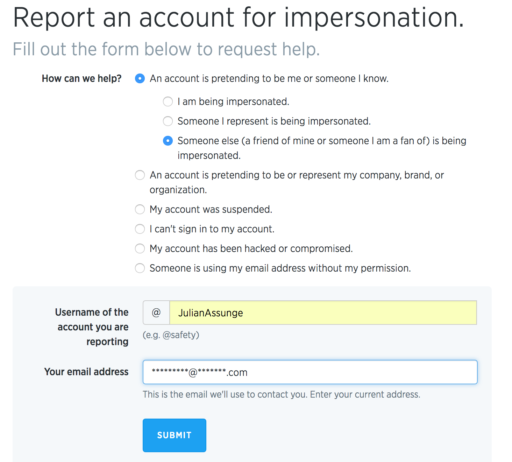Image resolution: width=512 pixels, height=462 pixels.
Task: Click 'Username of the account you are reporting' label
Action: click(x=92, y=327)
